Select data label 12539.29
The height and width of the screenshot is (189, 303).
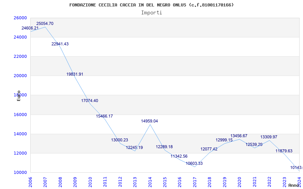point(254,144)
